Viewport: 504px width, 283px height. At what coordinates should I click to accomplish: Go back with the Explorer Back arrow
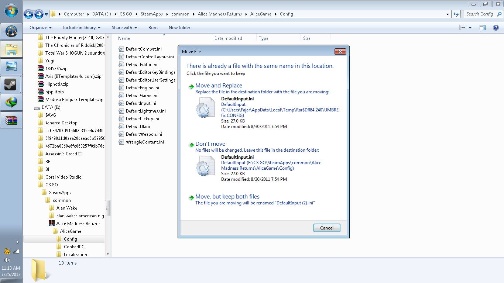(x=28, y=14)
